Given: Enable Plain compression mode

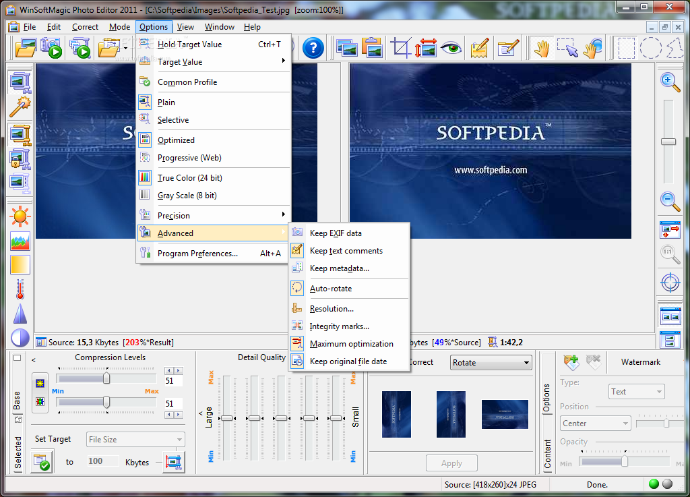Looking at the screenshot, I should pos(213,102).
